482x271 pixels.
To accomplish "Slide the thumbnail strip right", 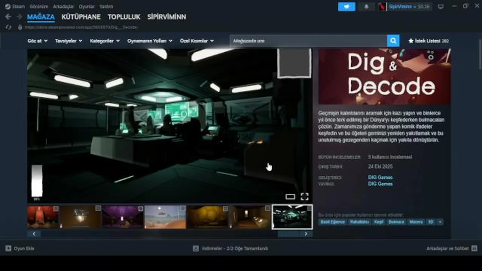I will [x=306, y=234].
